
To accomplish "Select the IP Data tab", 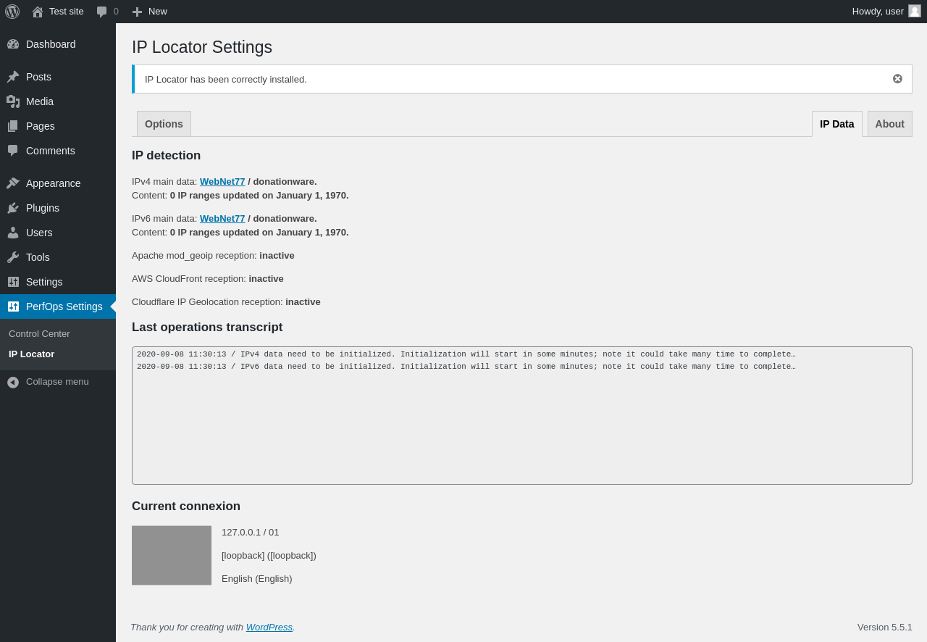I will (x=836, y=124).
